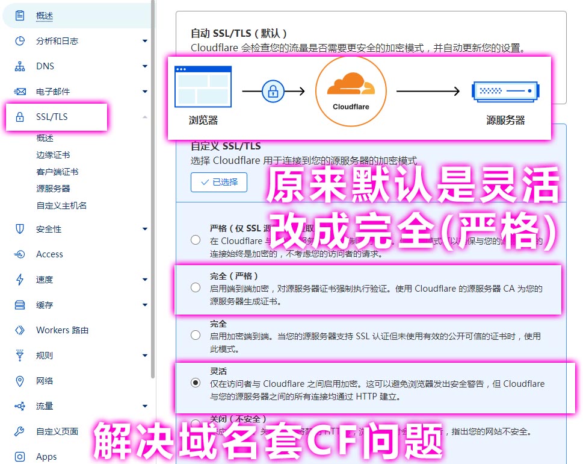This screenshot has height=464, width=583.
Task: Open the 概述 submenu under SSL/TLS
Action: (x=45, y=138)
